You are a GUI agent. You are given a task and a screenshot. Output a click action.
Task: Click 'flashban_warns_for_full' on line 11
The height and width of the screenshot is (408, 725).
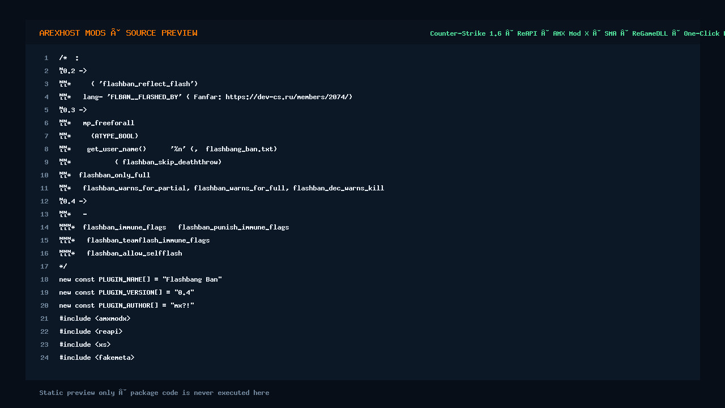click(240, 188)
